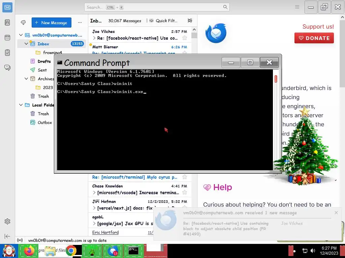Open the Matt Bierner message
This screenshot has width=345, height=258.
pos(139,49)
